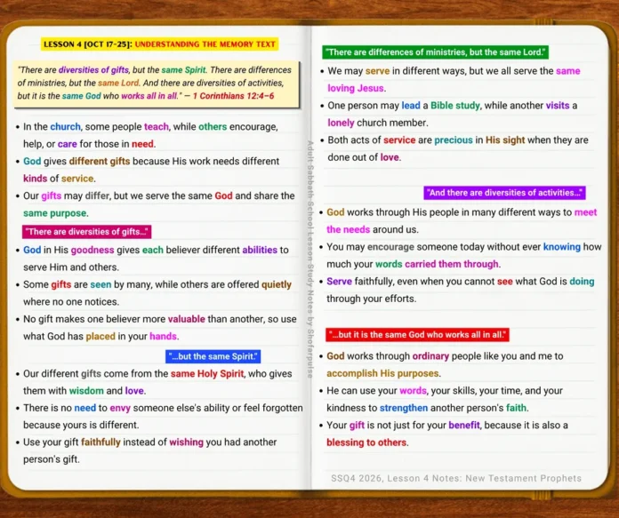Click the gold phrase 'accomplish His purposes'
619x518 pixels.
click(x=382, y=373)
